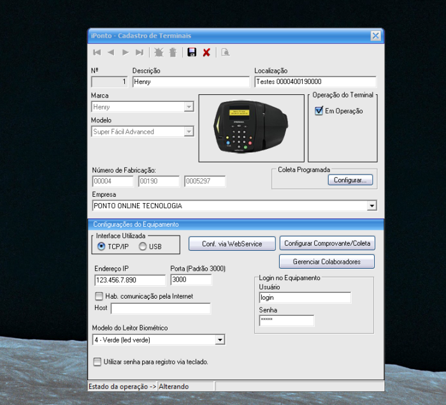Click the next record arrow

(x=126, y=52)
